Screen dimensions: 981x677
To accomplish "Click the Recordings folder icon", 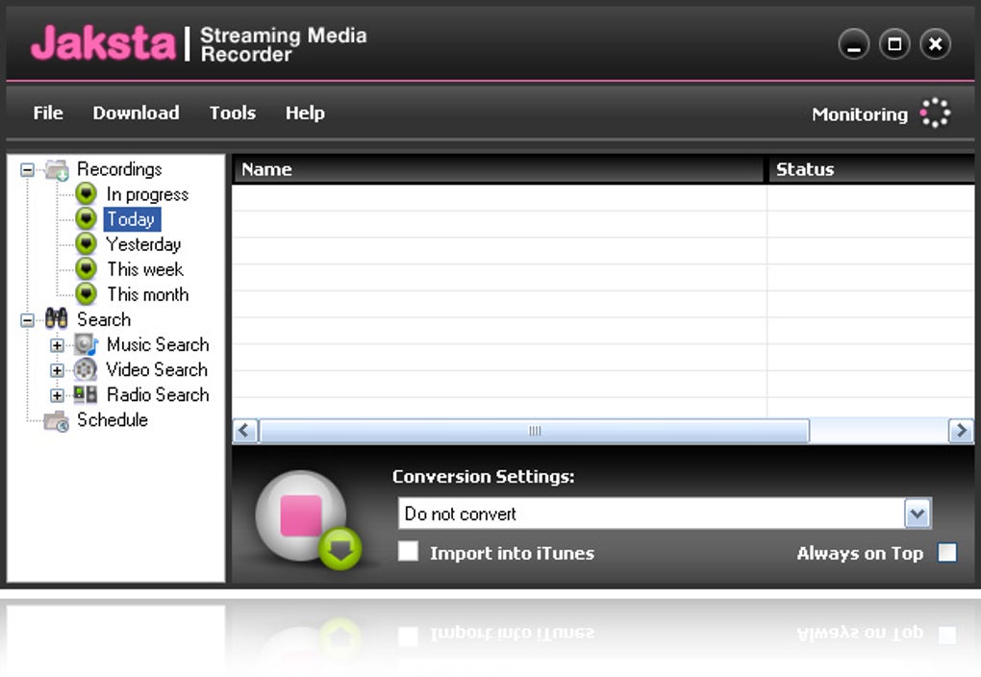I will coord(57,169).
